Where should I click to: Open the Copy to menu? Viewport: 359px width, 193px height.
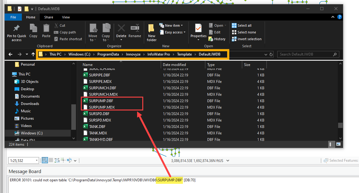pos(106,33)
